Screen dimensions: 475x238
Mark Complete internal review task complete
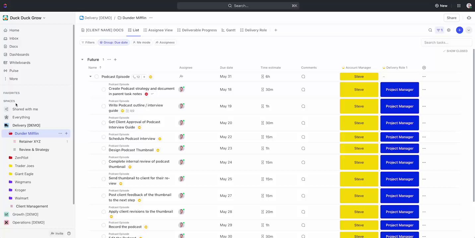coord(103,162)
